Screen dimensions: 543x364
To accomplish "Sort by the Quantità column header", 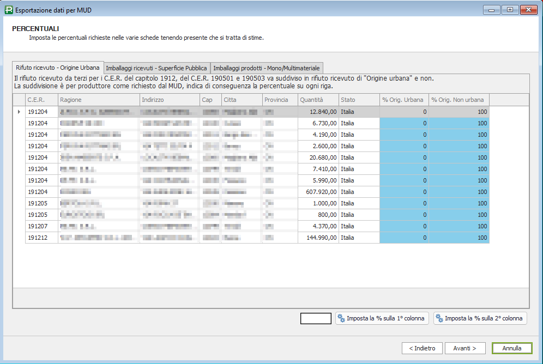I will tap(318, 100).
